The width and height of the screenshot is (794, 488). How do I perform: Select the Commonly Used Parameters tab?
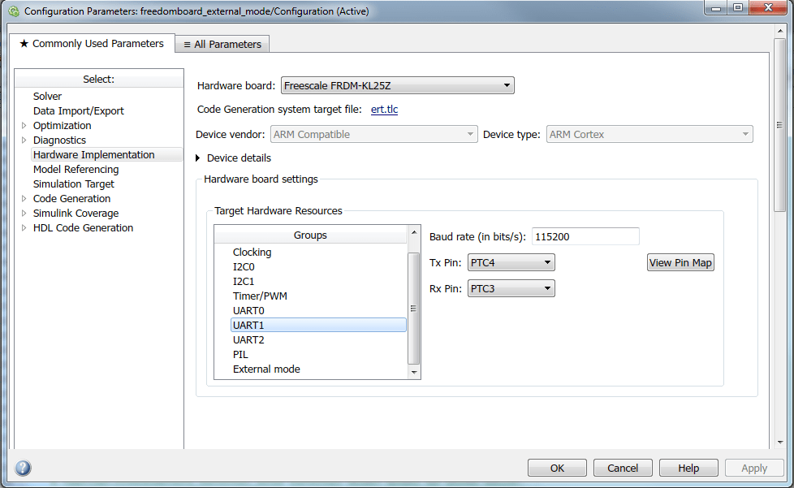92,44
